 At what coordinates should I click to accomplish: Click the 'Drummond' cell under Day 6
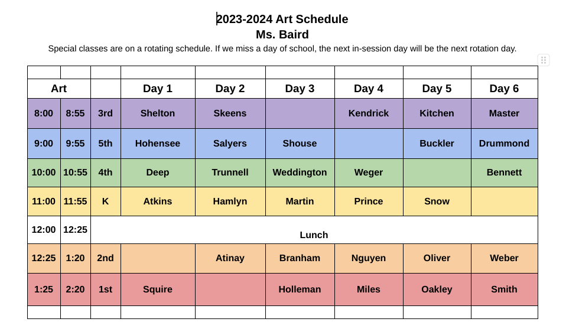tap(504, 144)
